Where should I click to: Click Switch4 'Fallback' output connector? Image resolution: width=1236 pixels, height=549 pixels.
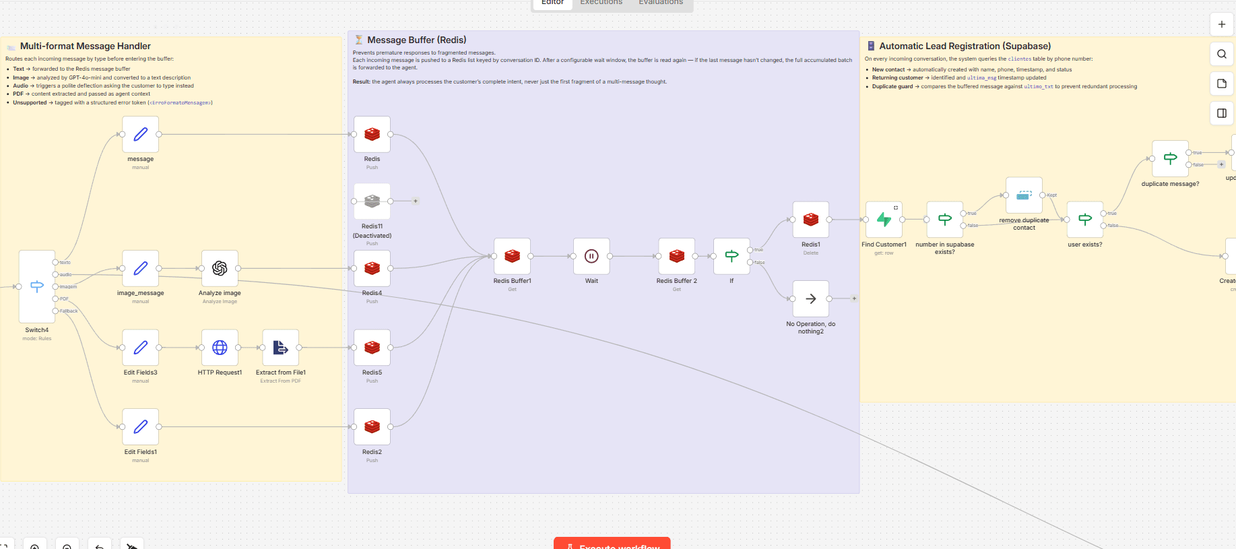55,311
